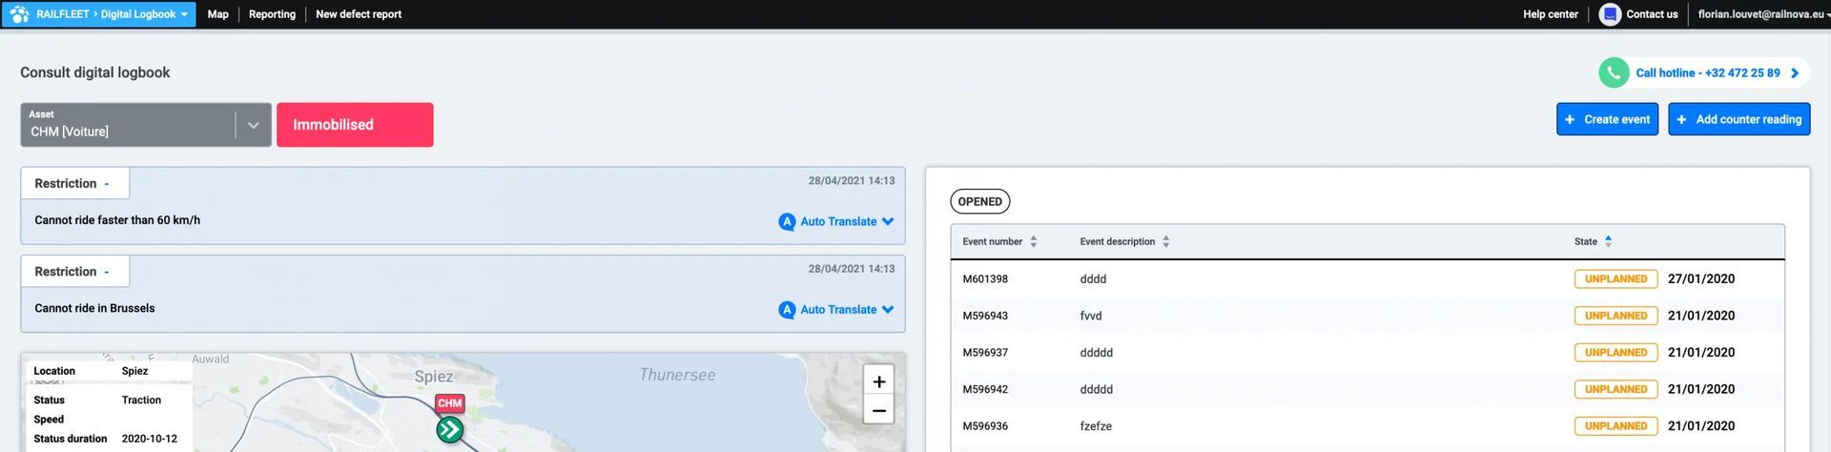Screen dimensions: 1831x452
Task: Click the green phone hotline icon
Action: coord(1614,72)
